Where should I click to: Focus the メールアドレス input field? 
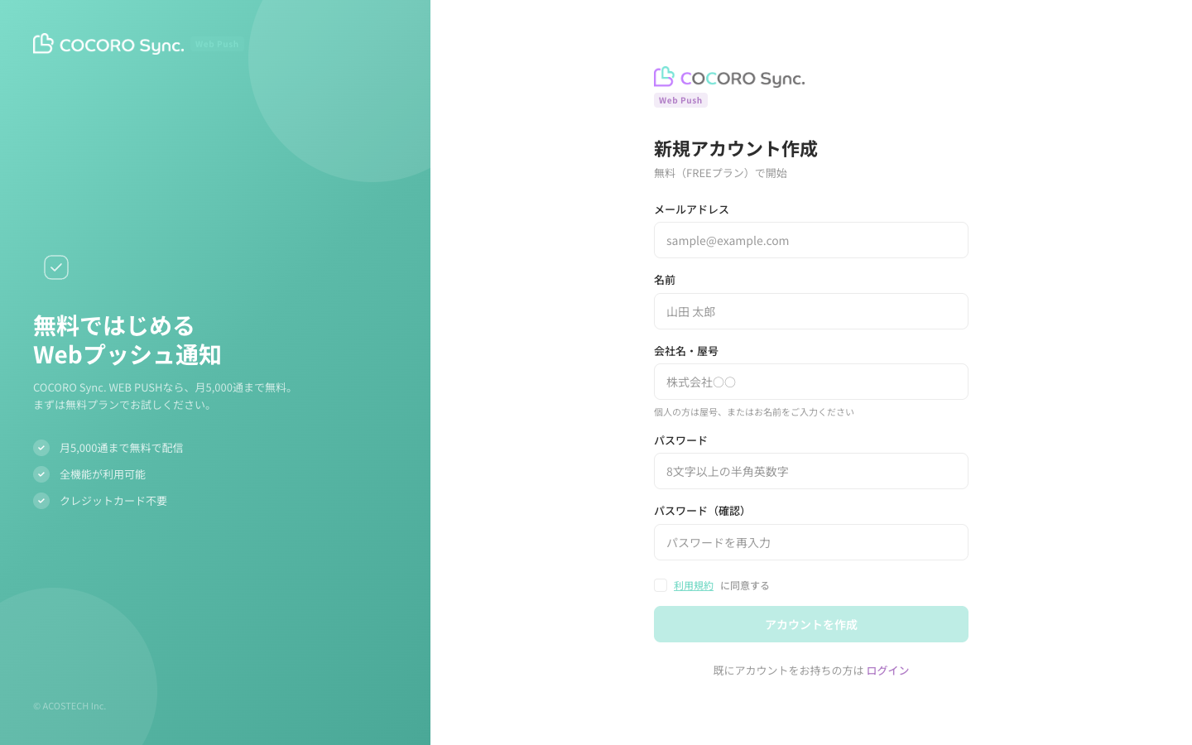coord(811,240)
